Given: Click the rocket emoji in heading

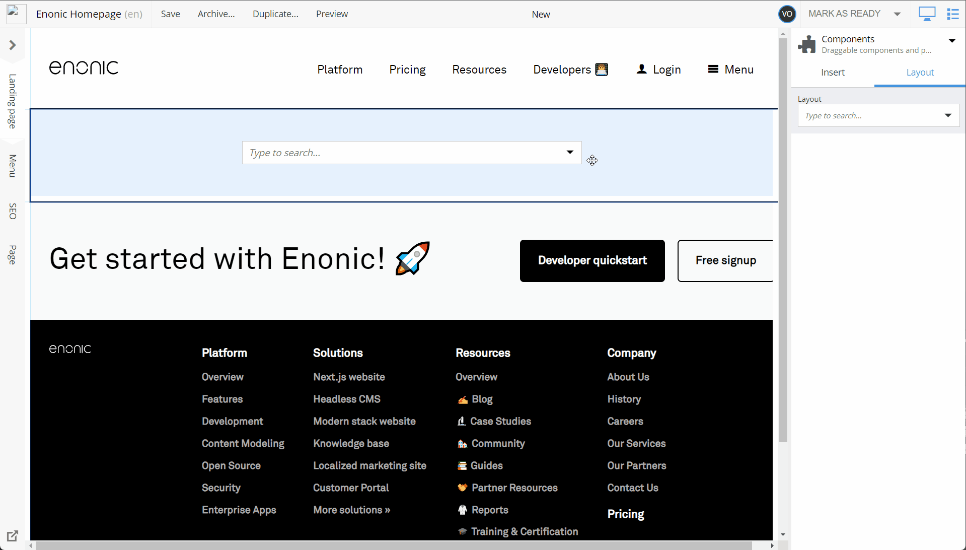Looking at the screenshot, I should (x=412, y=258).
